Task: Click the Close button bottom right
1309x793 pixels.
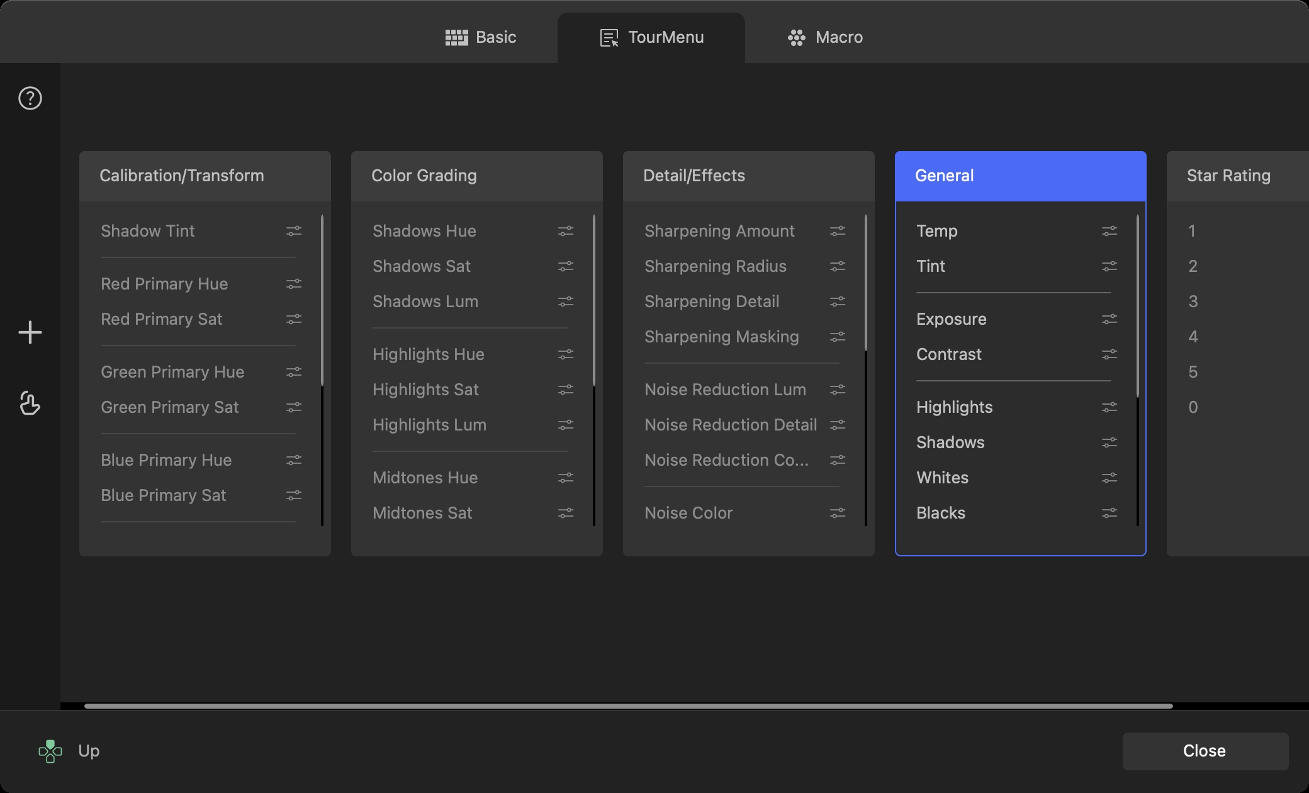Action: (x=1205, y=750)
